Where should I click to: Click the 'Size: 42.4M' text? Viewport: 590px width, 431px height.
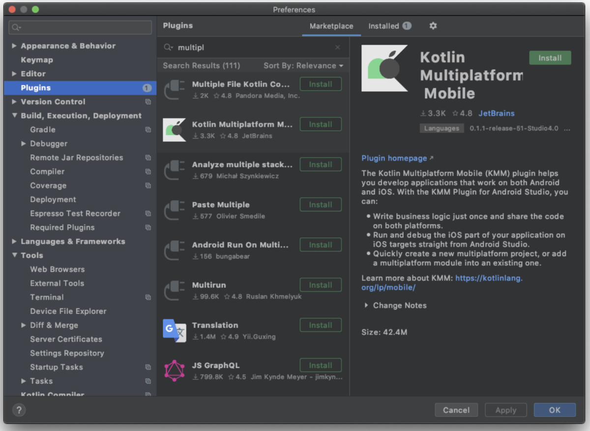click(384, 332)
